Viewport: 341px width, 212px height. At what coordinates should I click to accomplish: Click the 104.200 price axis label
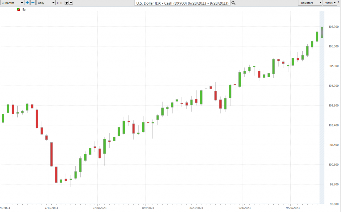click(334, 86)
